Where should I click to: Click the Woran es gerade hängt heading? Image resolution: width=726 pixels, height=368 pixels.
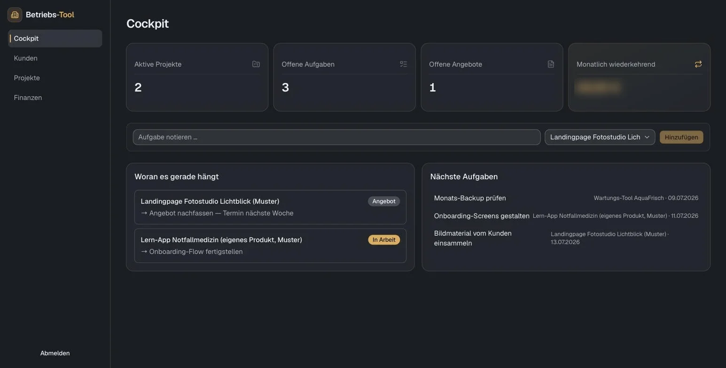[x=177, y=176]
